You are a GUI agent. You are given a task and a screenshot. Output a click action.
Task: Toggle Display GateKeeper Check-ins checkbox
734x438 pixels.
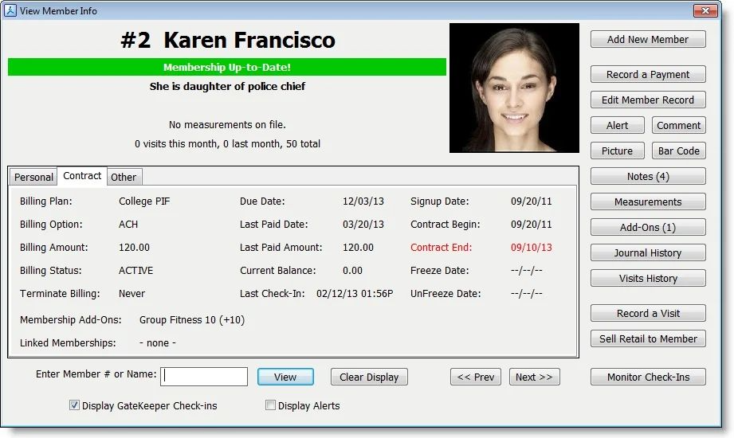tap(74, 405)
